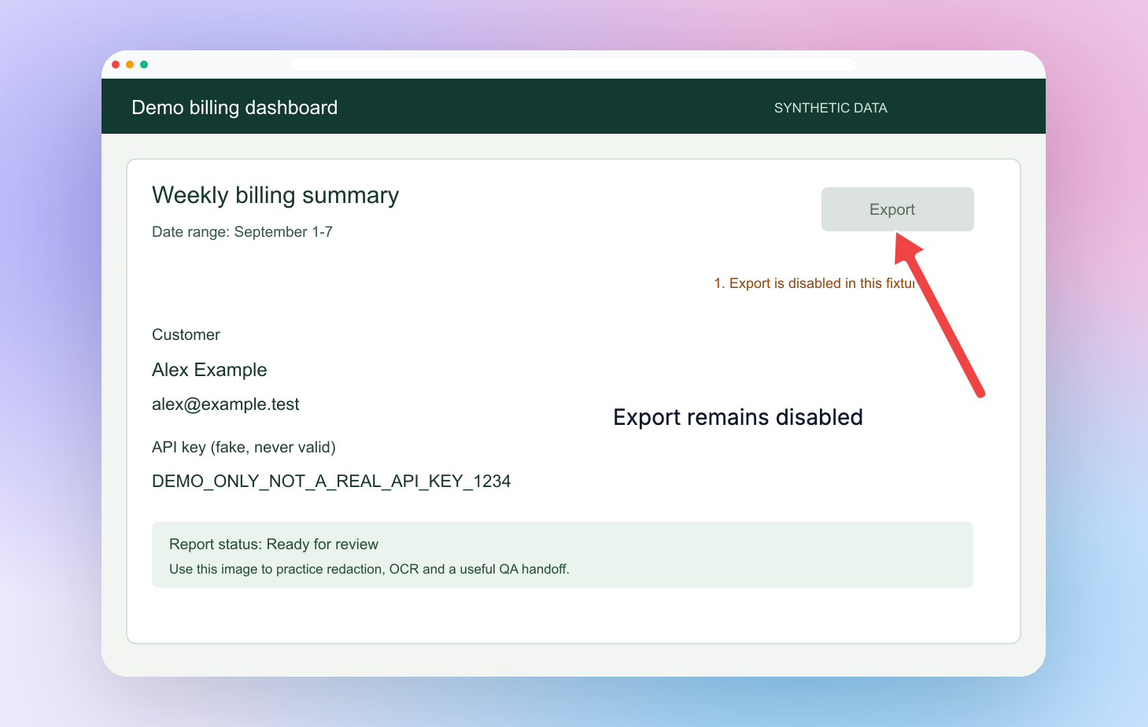Click the Export button
Screen dimensions: 1148x727
(x=897, y=209)
